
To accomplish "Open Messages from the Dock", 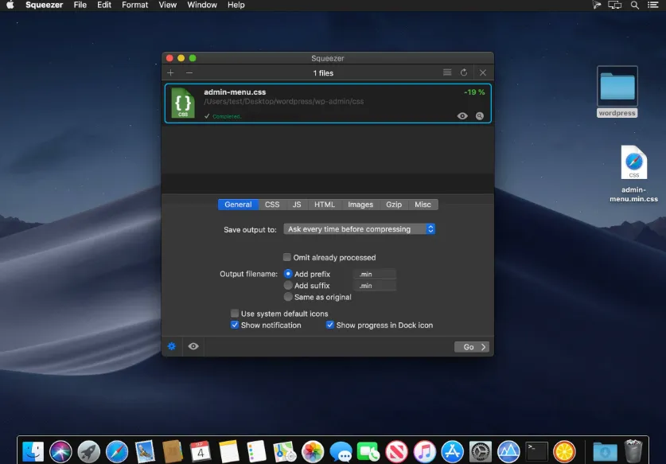I will [x=341, y=451].
